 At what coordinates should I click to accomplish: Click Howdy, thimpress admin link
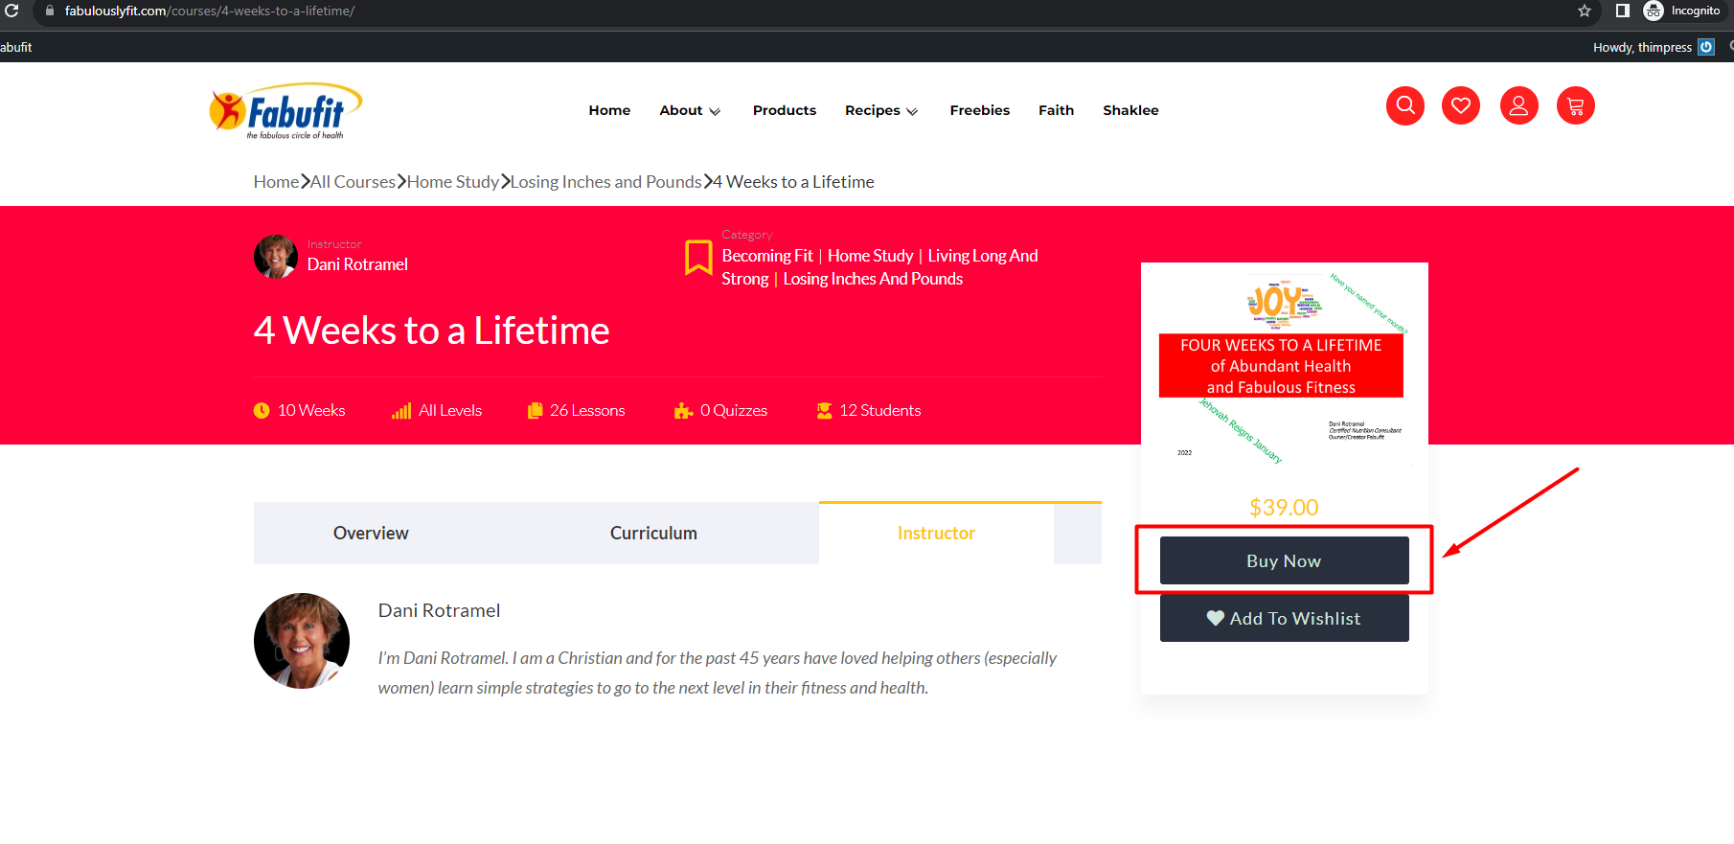(1642, 47)
